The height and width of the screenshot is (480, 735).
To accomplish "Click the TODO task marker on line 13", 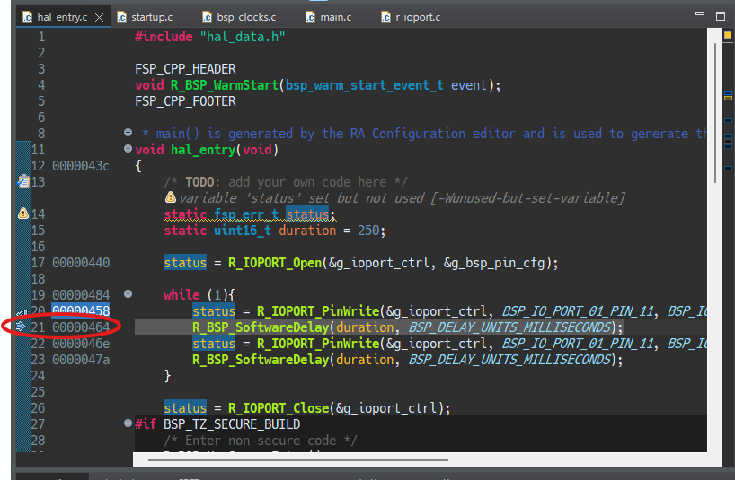I will pos(23,181).
